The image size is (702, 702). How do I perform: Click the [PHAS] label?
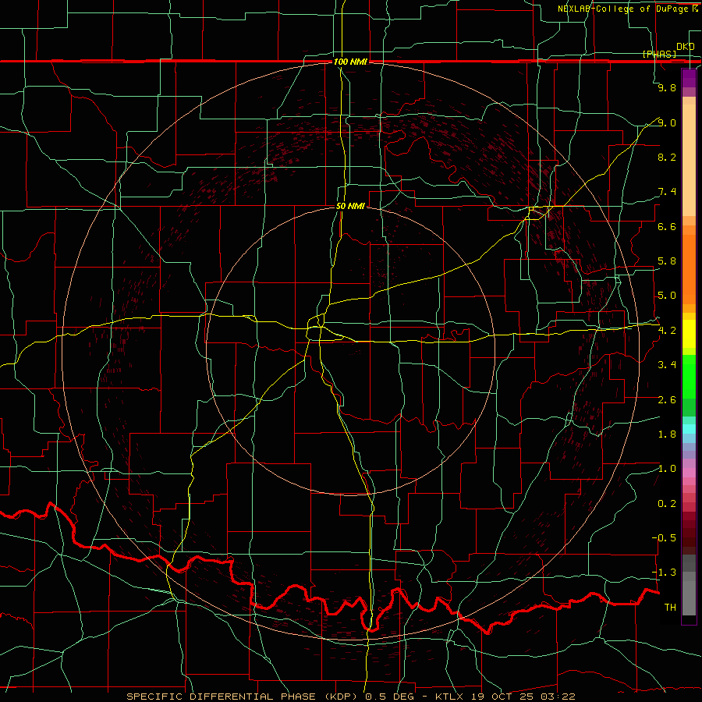[x=659, y=54]
